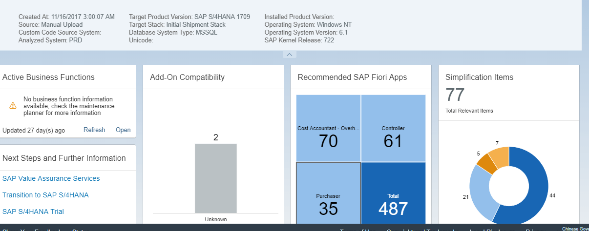Click the dark blue Total 487 tile
589x231 pixels.
(393, 193)
